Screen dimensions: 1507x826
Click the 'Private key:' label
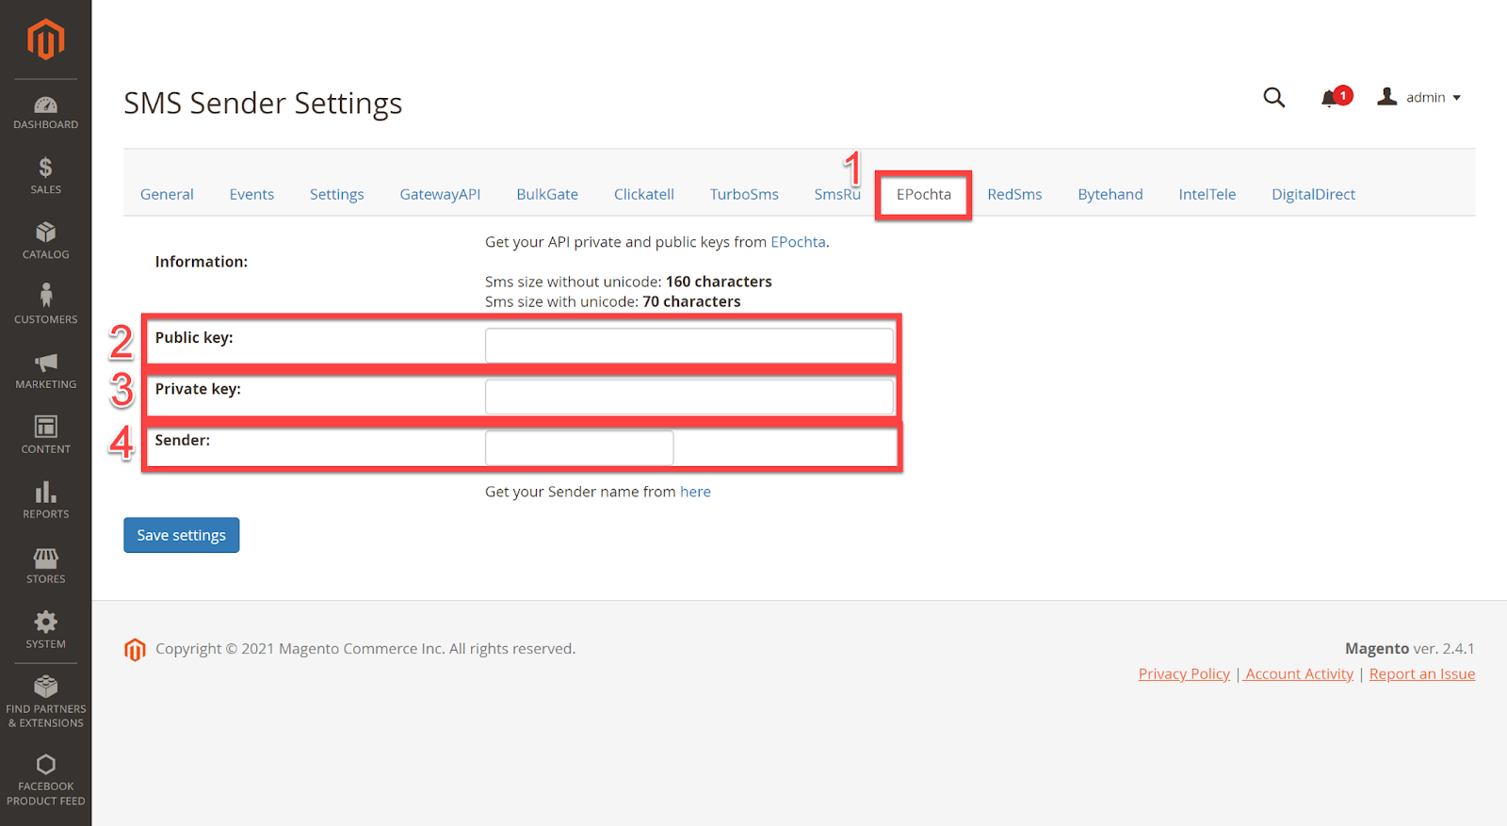(198, 389)
